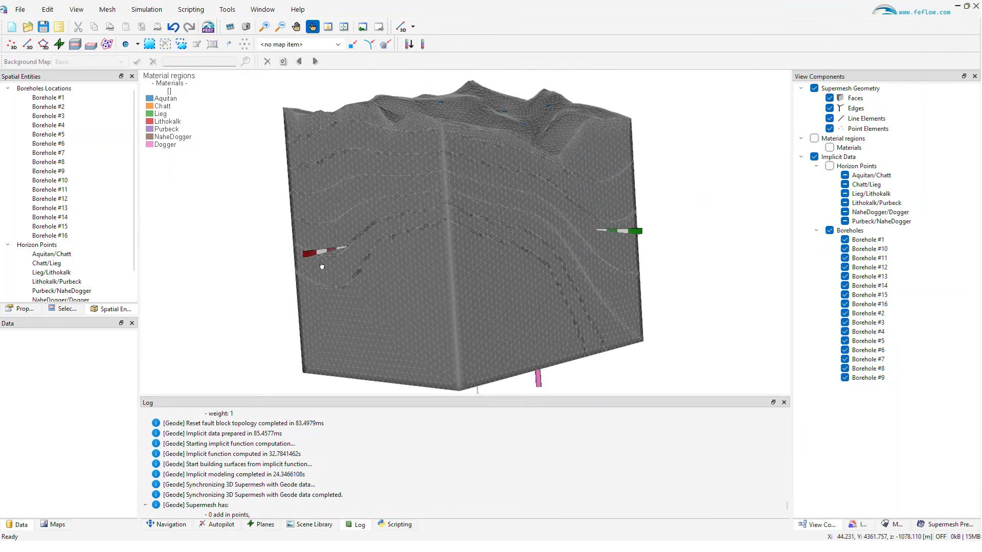Select the Add 3D Lines tool
This screenshot has width=982, height=552.
point(28,44)
